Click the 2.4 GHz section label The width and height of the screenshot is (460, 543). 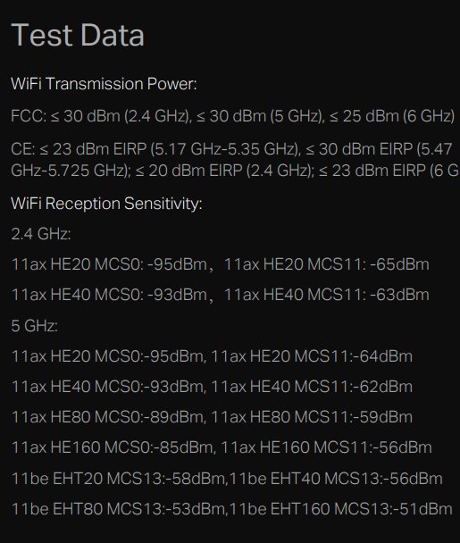pyautogui.click(x=41, y=234)
